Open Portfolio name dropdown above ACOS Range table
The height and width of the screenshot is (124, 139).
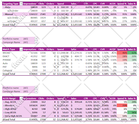pyautogui.click(x=36, y=88)
